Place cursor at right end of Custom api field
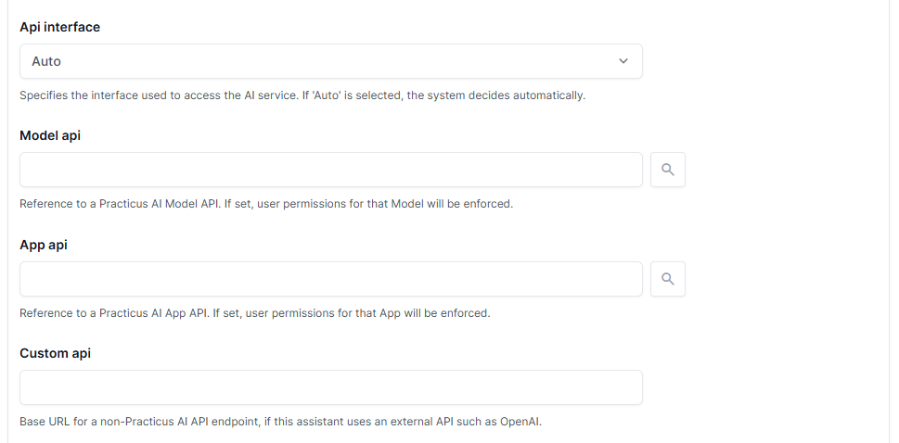 pyautogui.click(x=631, y=387)
